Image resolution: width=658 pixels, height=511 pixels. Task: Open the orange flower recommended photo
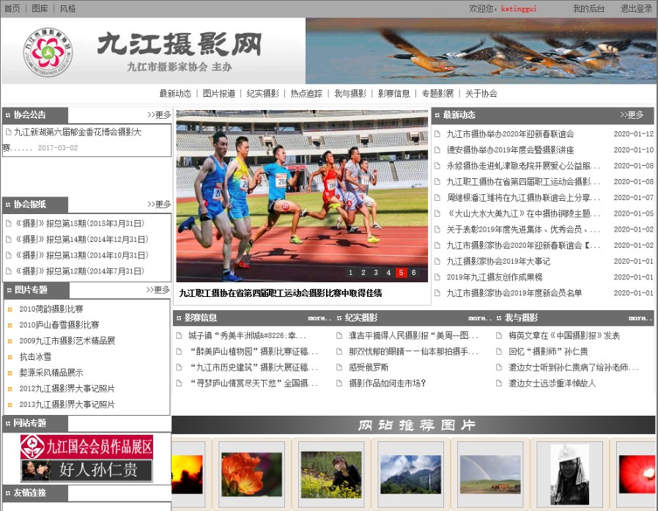(x=251, y=474)
